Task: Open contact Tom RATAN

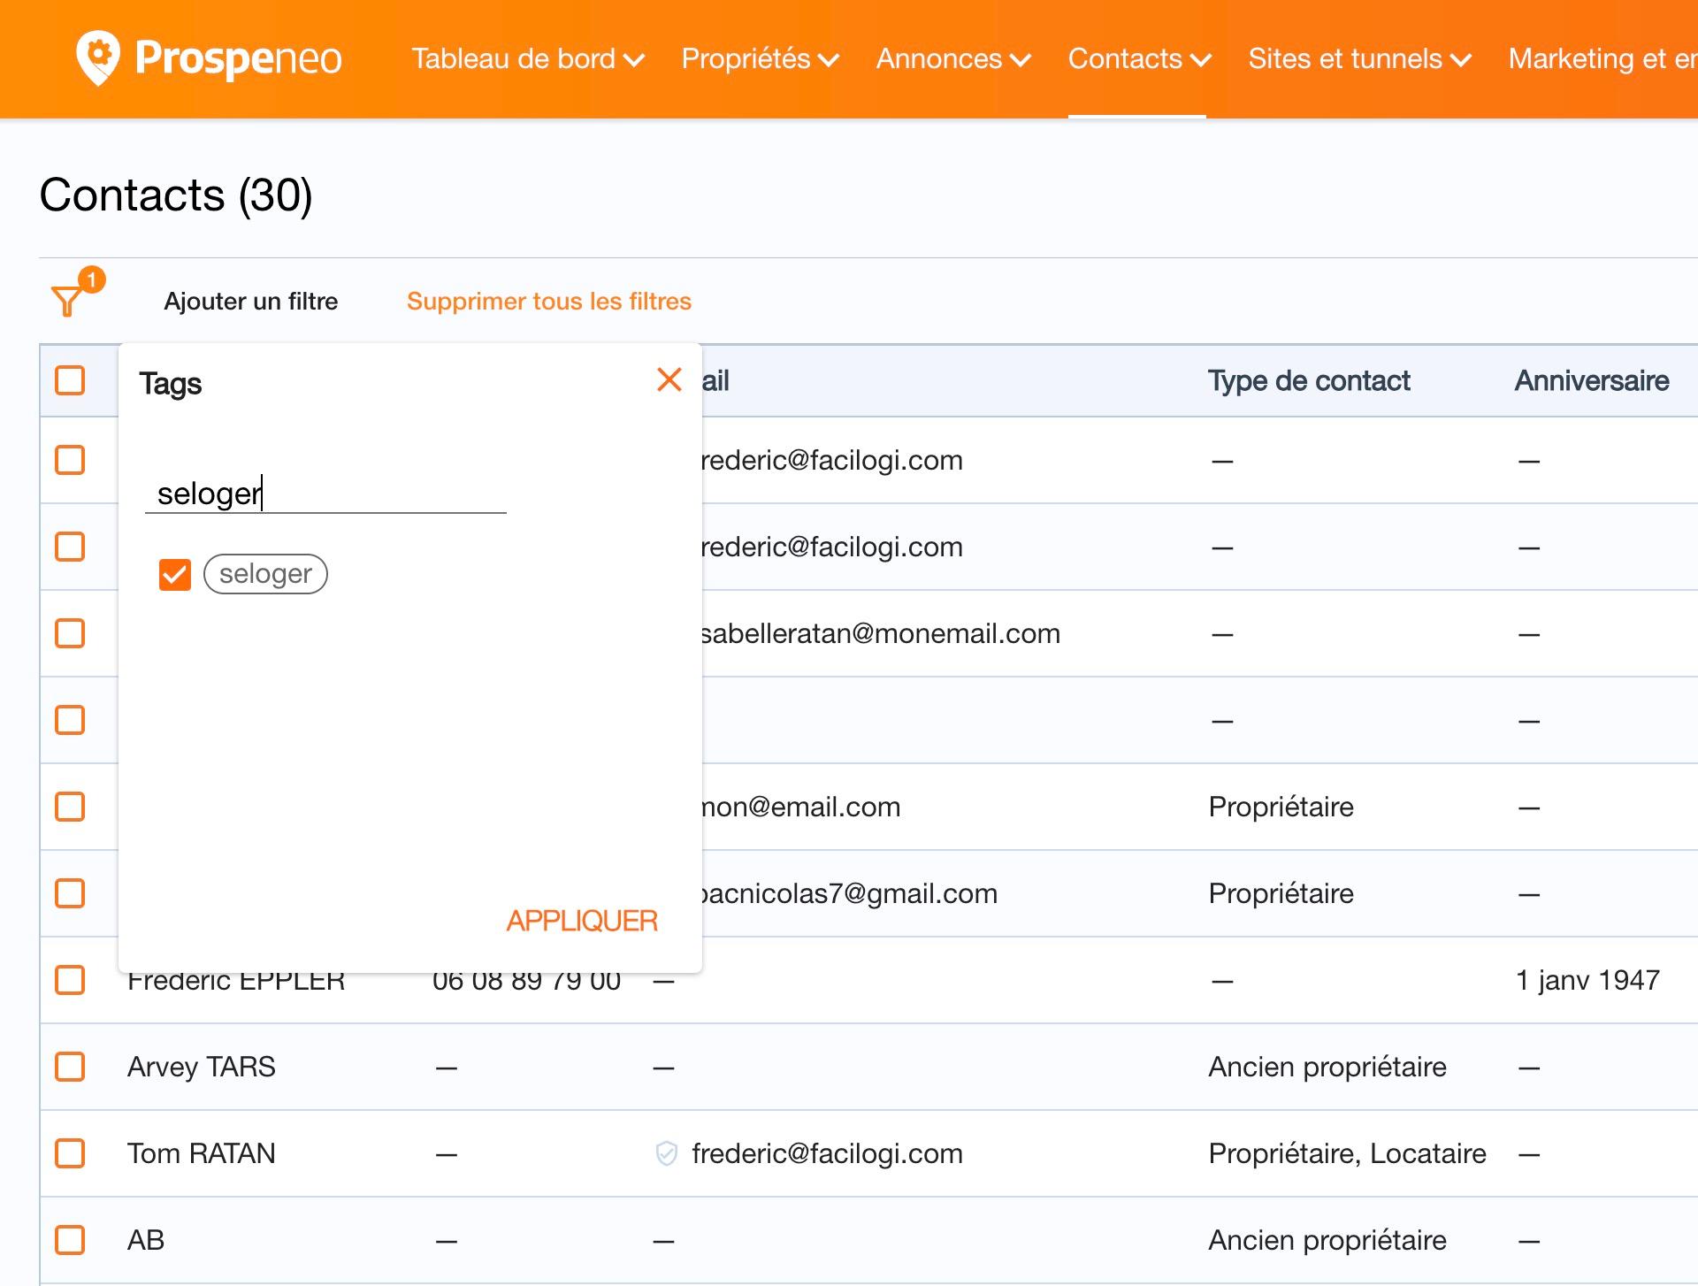Action: coord(202,1154)
